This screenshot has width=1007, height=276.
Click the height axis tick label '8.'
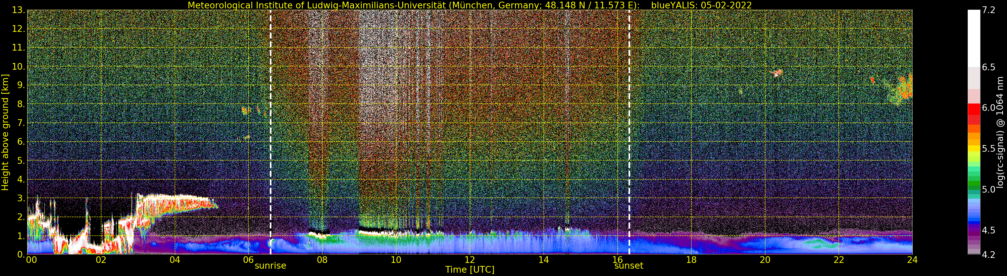[21, 104]
